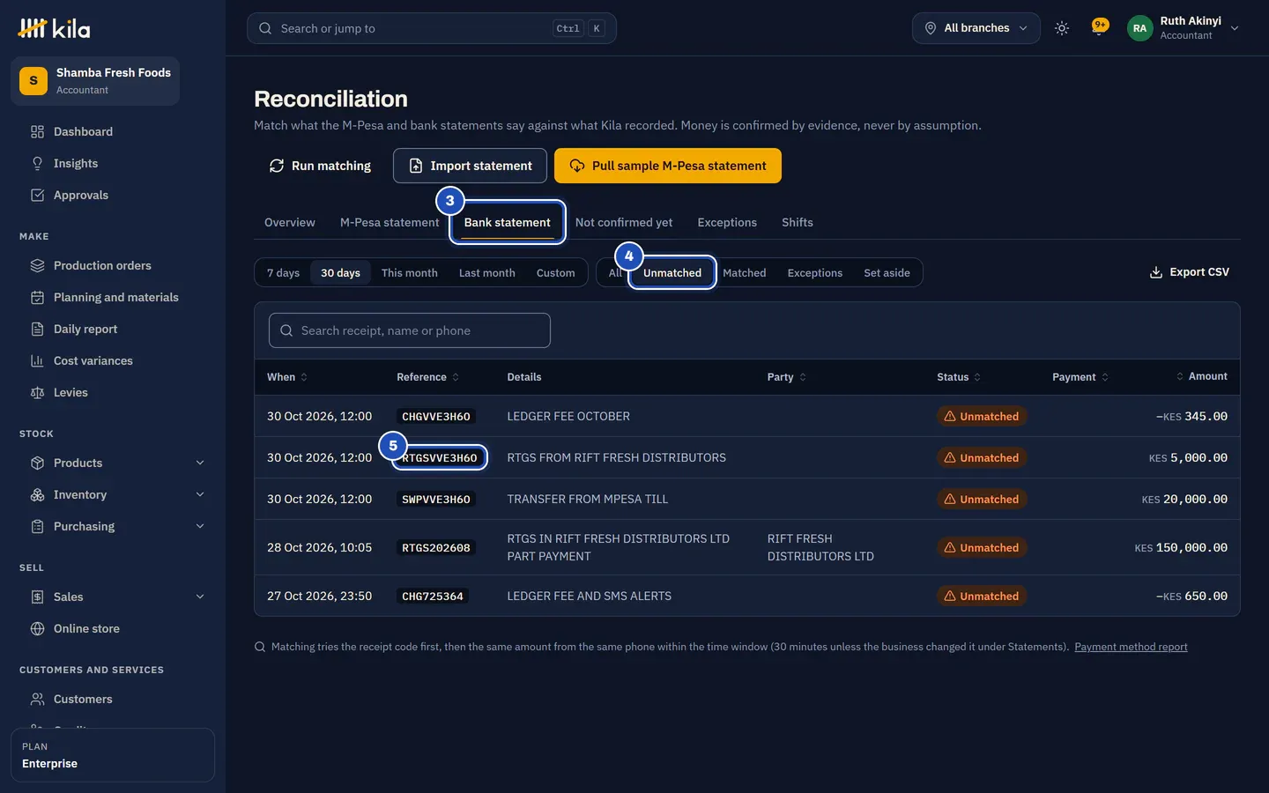
Task: Click the Daily report document icon
Action: [x=37, y=330]
